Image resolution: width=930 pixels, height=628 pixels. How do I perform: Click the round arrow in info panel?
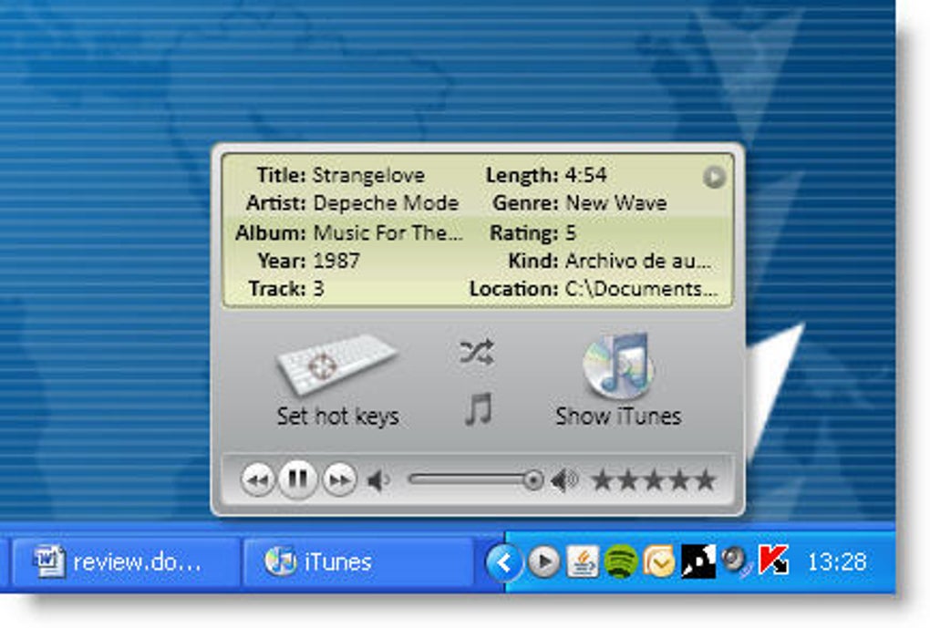tap(714, 177)
